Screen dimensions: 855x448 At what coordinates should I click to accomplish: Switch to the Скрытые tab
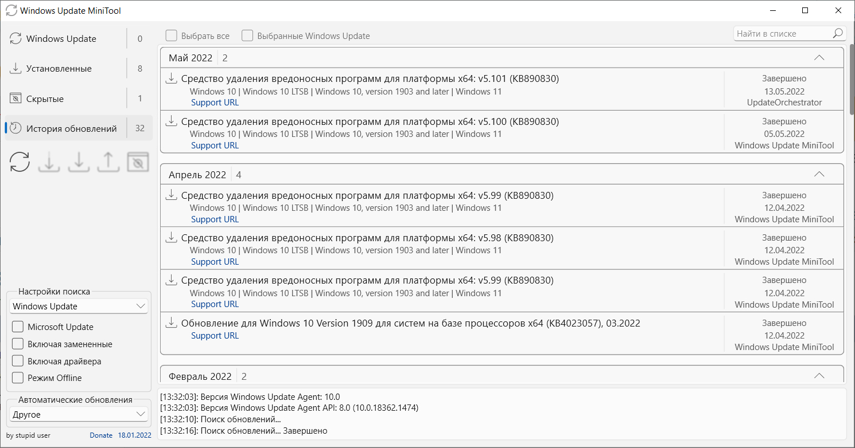(45, 99)
